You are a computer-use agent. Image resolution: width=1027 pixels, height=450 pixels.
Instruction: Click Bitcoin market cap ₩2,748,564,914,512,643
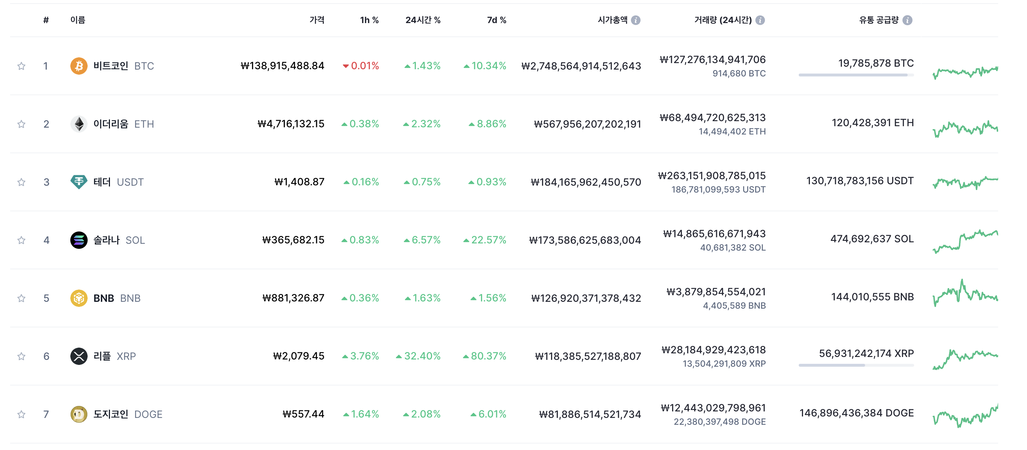(581, 66)
